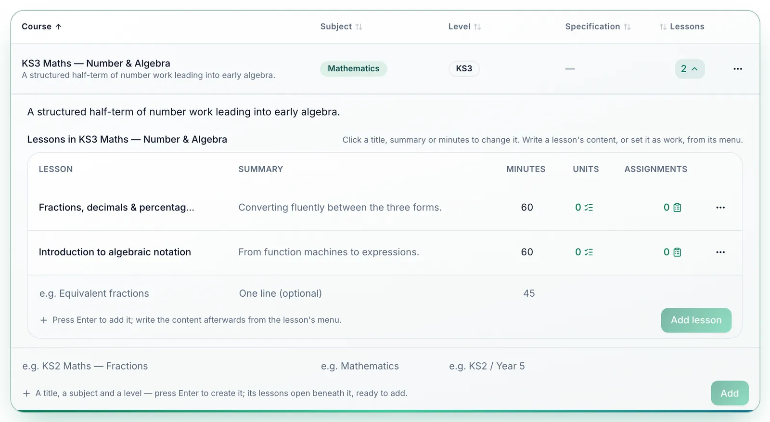770x422 pixels.
Task: Edit minutes for Introduction to algebraic notation
Action: 527,252
